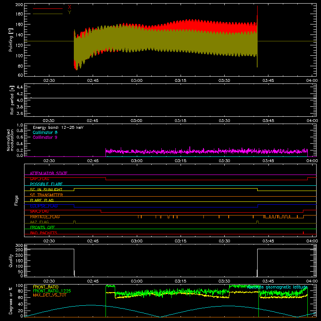Click the SAA_FLAG falling step after 02:45

coord(101,211)
